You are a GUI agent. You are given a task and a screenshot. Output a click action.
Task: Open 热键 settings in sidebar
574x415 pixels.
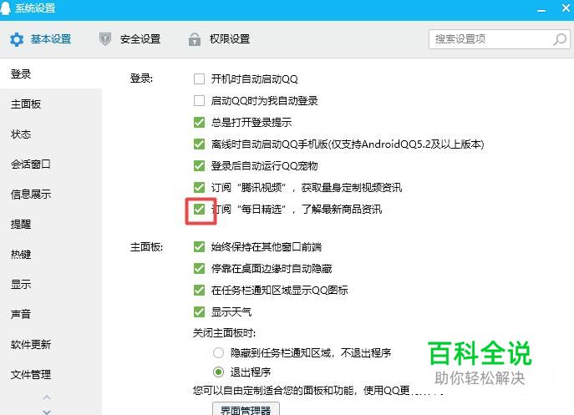pyautogui.click(x=51, y=255)
